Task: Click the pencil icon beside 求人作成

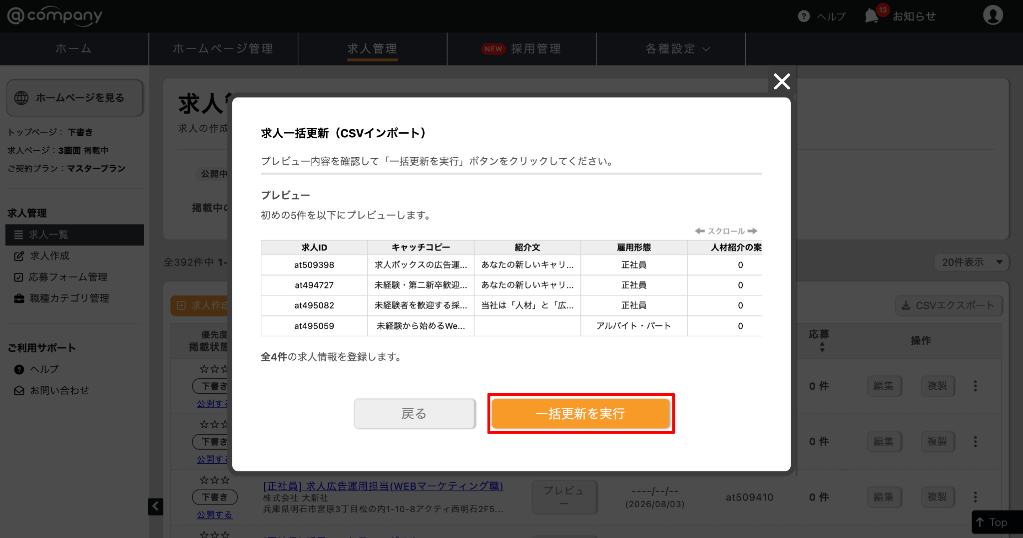Action: pos(19,256)
